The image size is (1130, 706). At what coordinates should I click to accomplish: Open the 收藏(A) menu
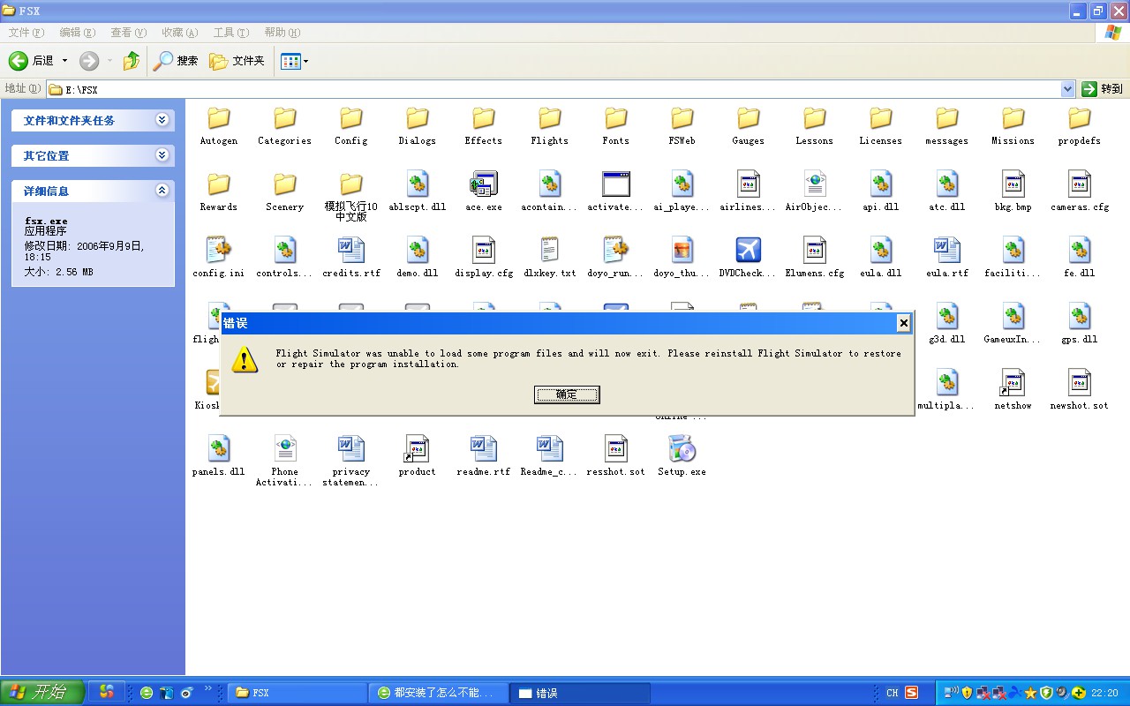click(x=179, y=33)
